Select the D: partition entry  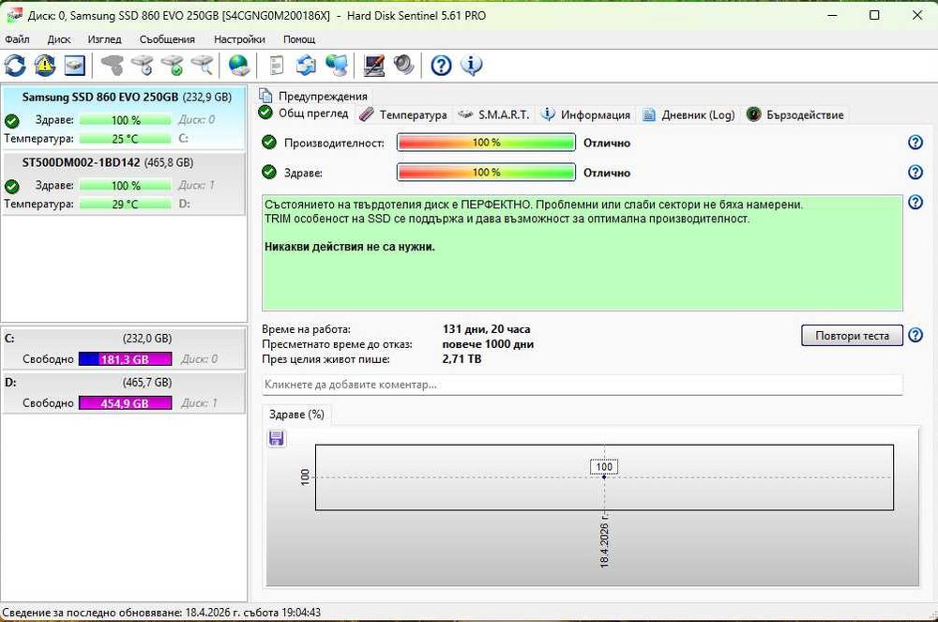point(123,392)
